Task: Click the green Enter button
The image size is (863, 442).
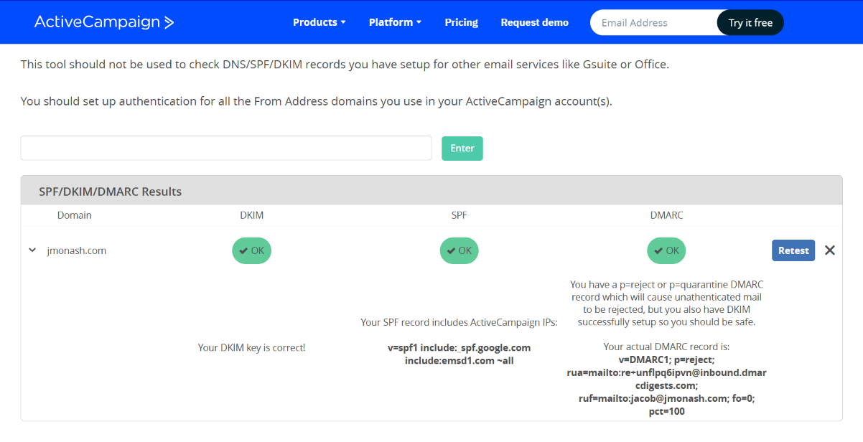Action: click(x=462, y=148)
